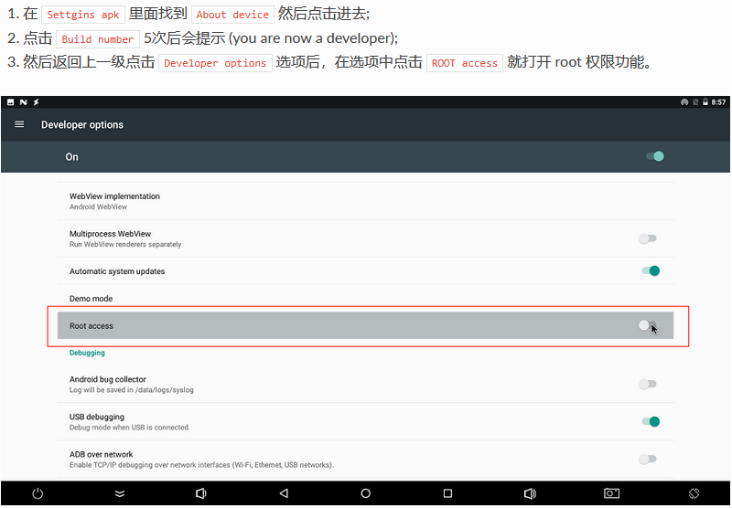Click the Build number code label

(98, 39)
